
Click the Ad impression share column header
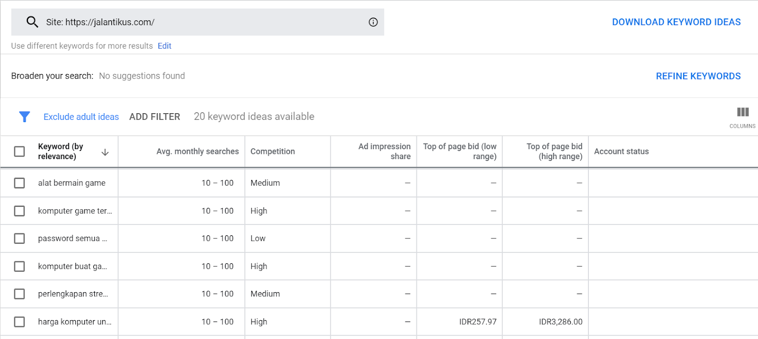click(x=384, y=152)
